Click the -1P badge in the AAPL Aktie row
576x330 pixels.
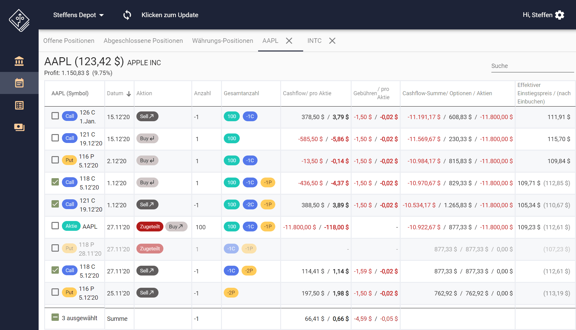point(268,227)
